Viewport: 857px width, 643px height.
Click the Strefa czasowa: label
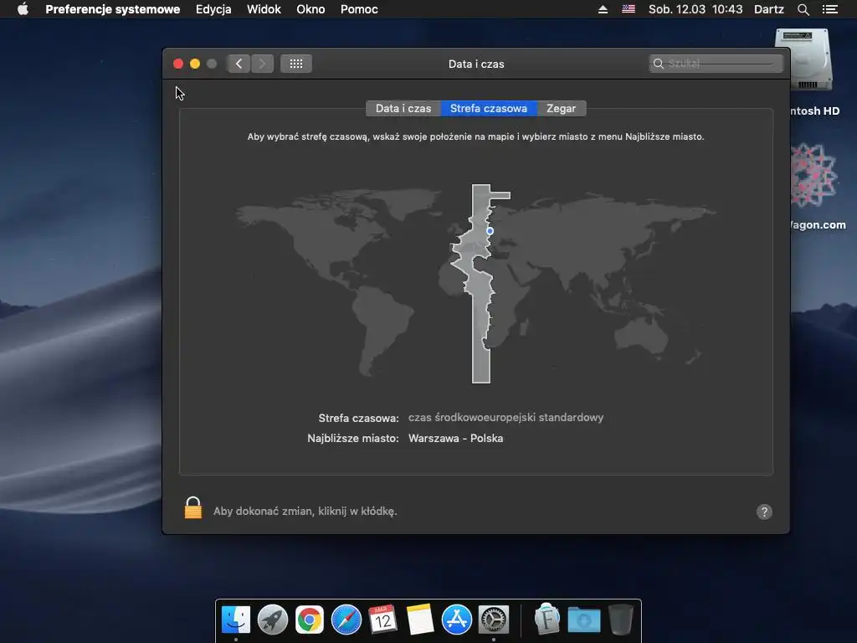tap(358, 419)
